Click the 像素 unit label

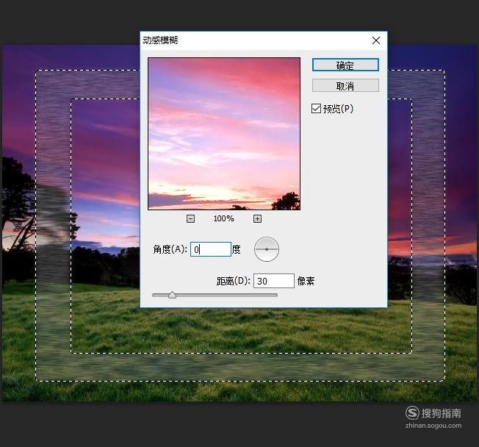coord(306,281)
